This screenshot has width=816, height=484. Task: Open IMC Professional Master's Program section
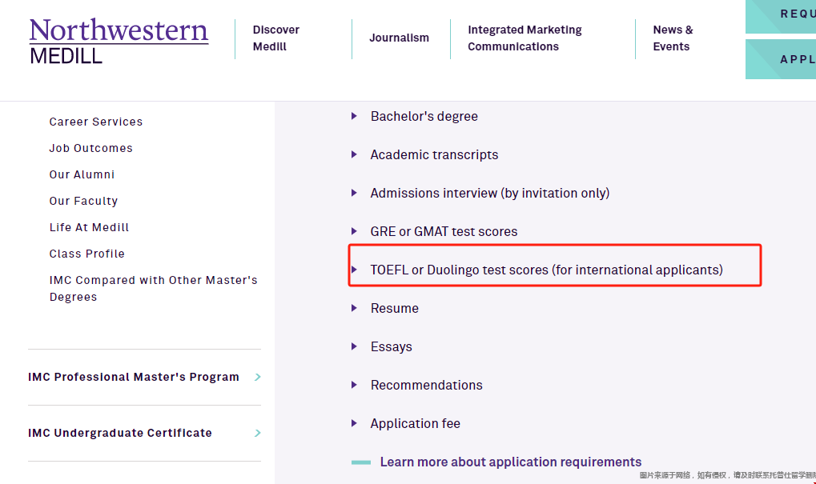point(134,377)
